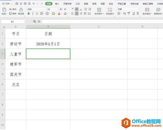Viewport: 163px width, 130px height.
Task: Align text right in cell
Action: click(x=81, y=14)
